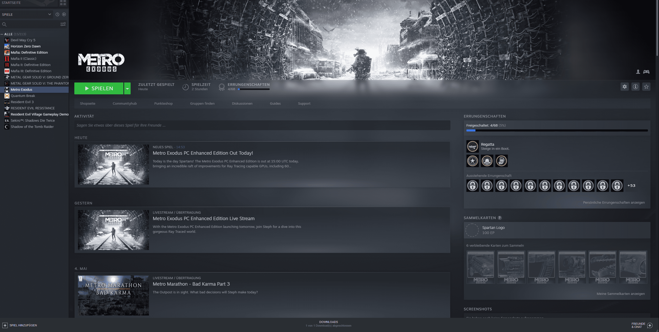
Task: Click the Shadow of the Tomb Raider icon
Action: 7,127
